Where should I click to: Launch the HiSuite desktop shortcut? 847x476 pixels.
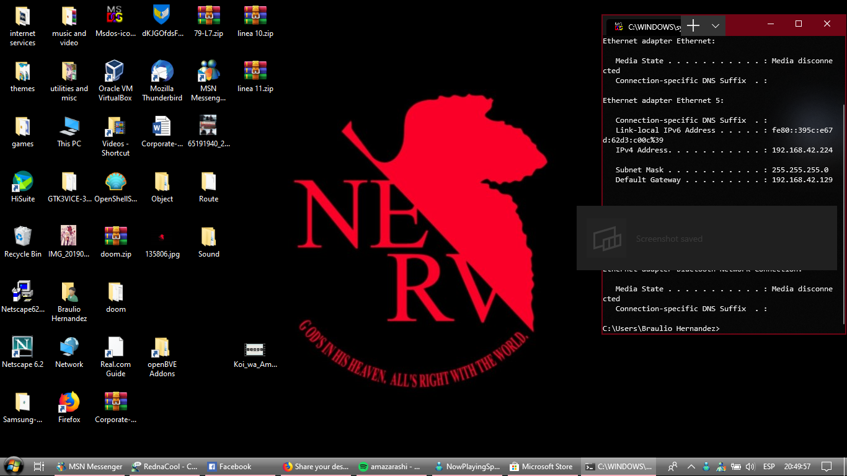coord(22,182)
